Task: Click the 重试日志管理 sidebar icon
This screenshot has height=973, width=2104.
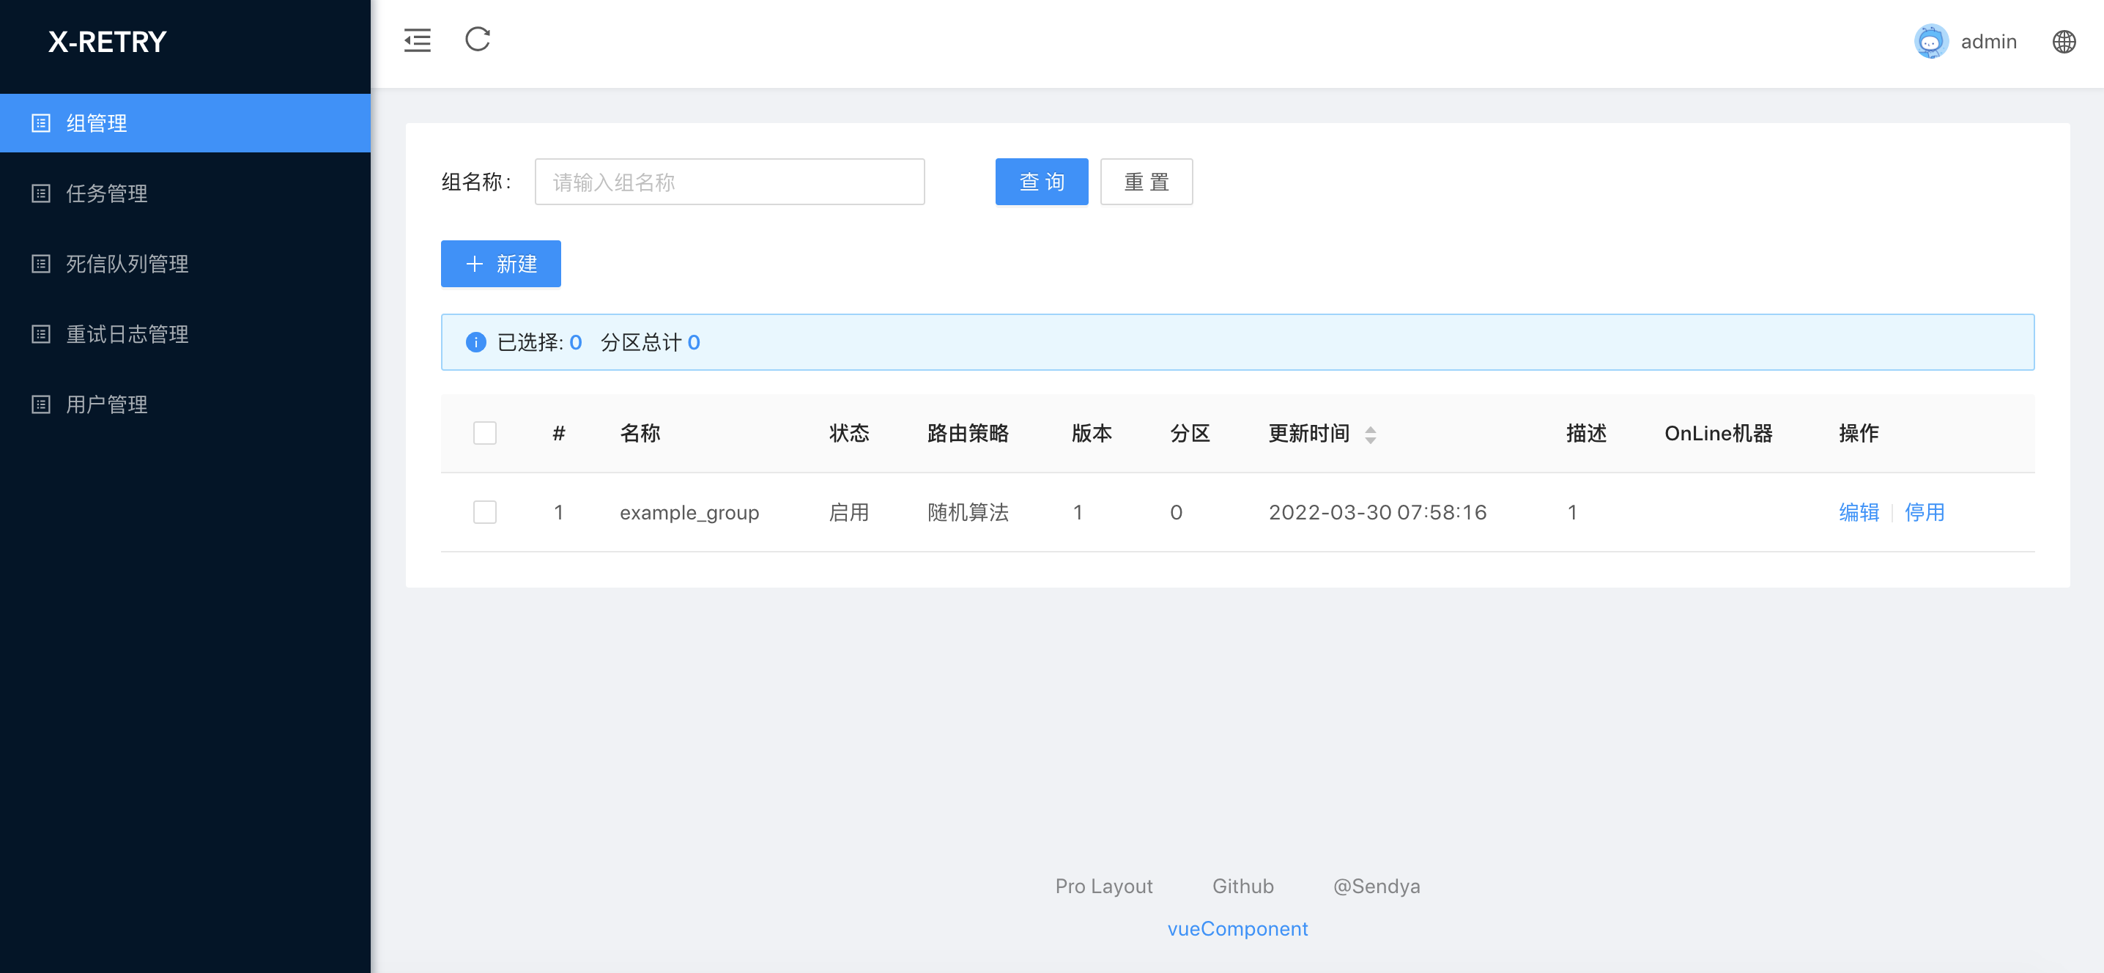Action: [41, 334]
